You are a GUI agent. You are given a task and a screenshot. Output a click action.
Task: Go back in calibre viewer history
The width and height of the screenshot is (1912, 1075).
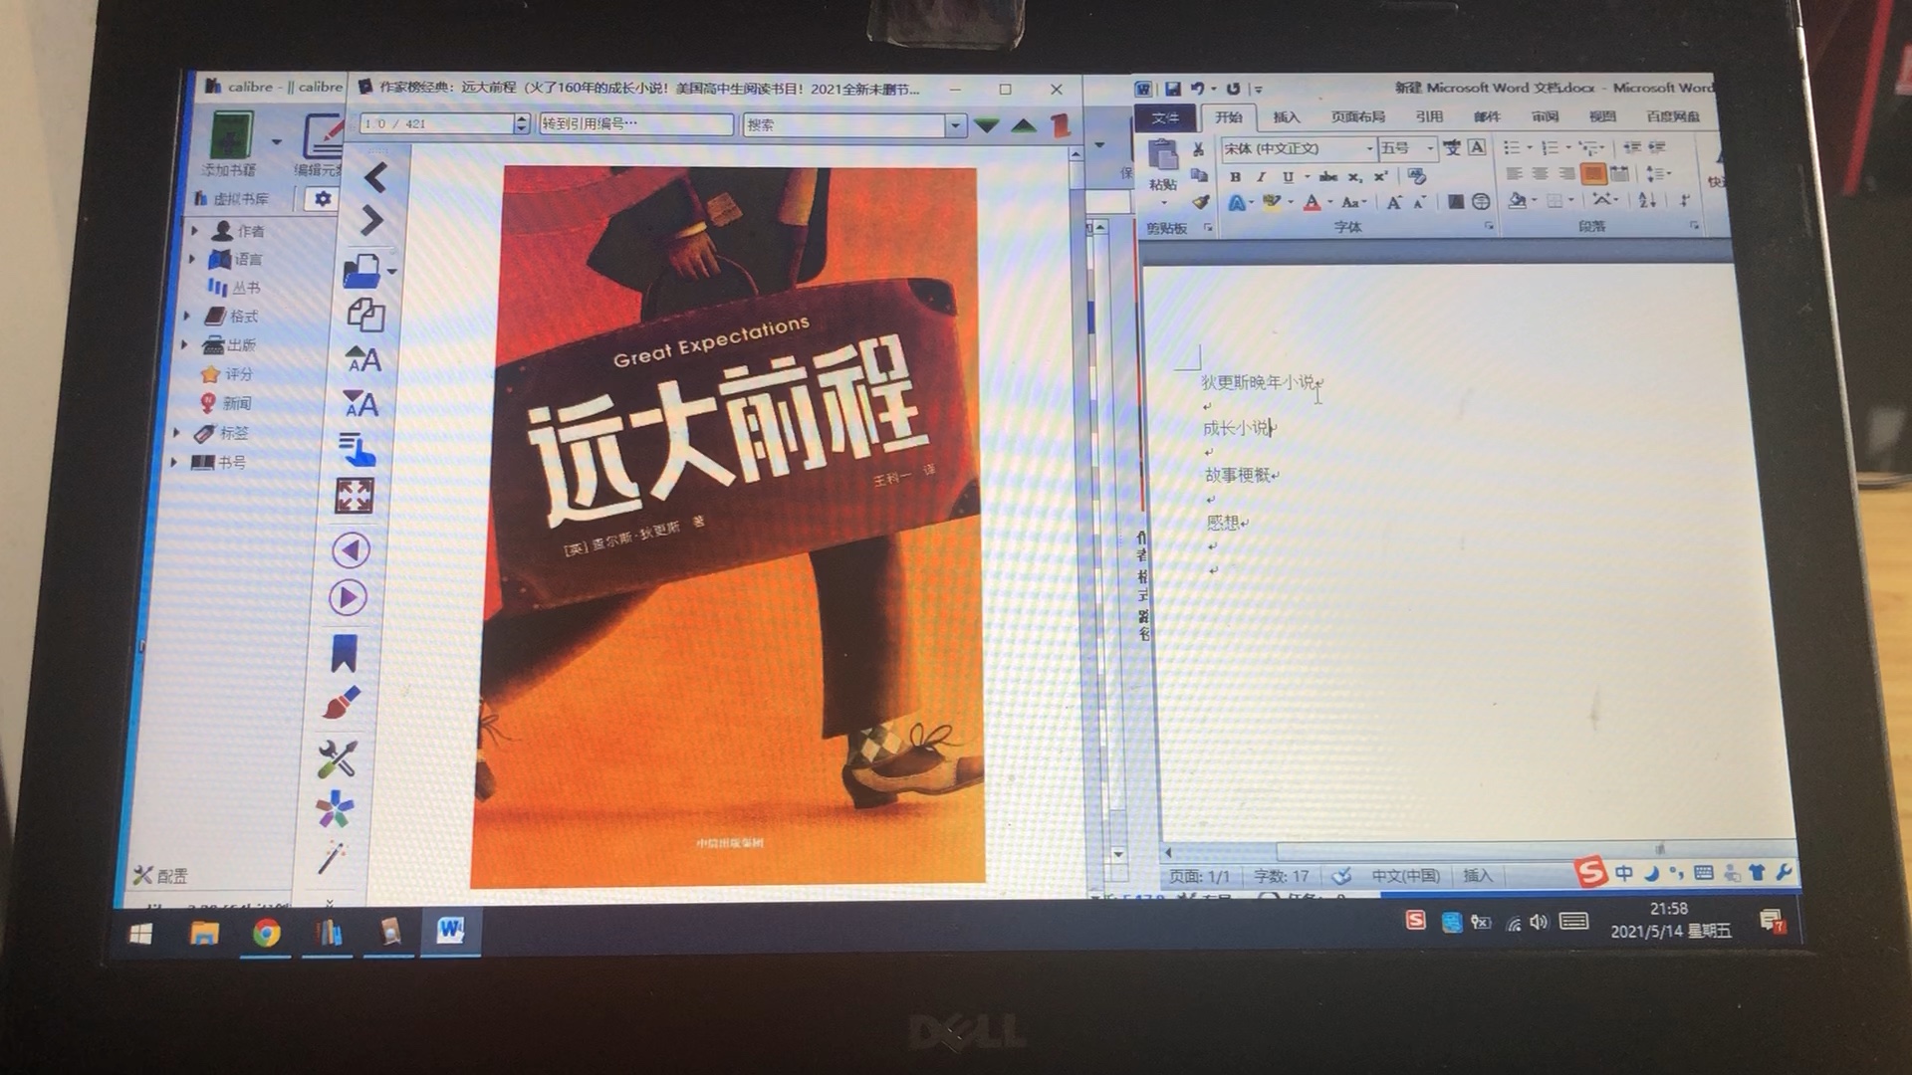click(375, 178)
